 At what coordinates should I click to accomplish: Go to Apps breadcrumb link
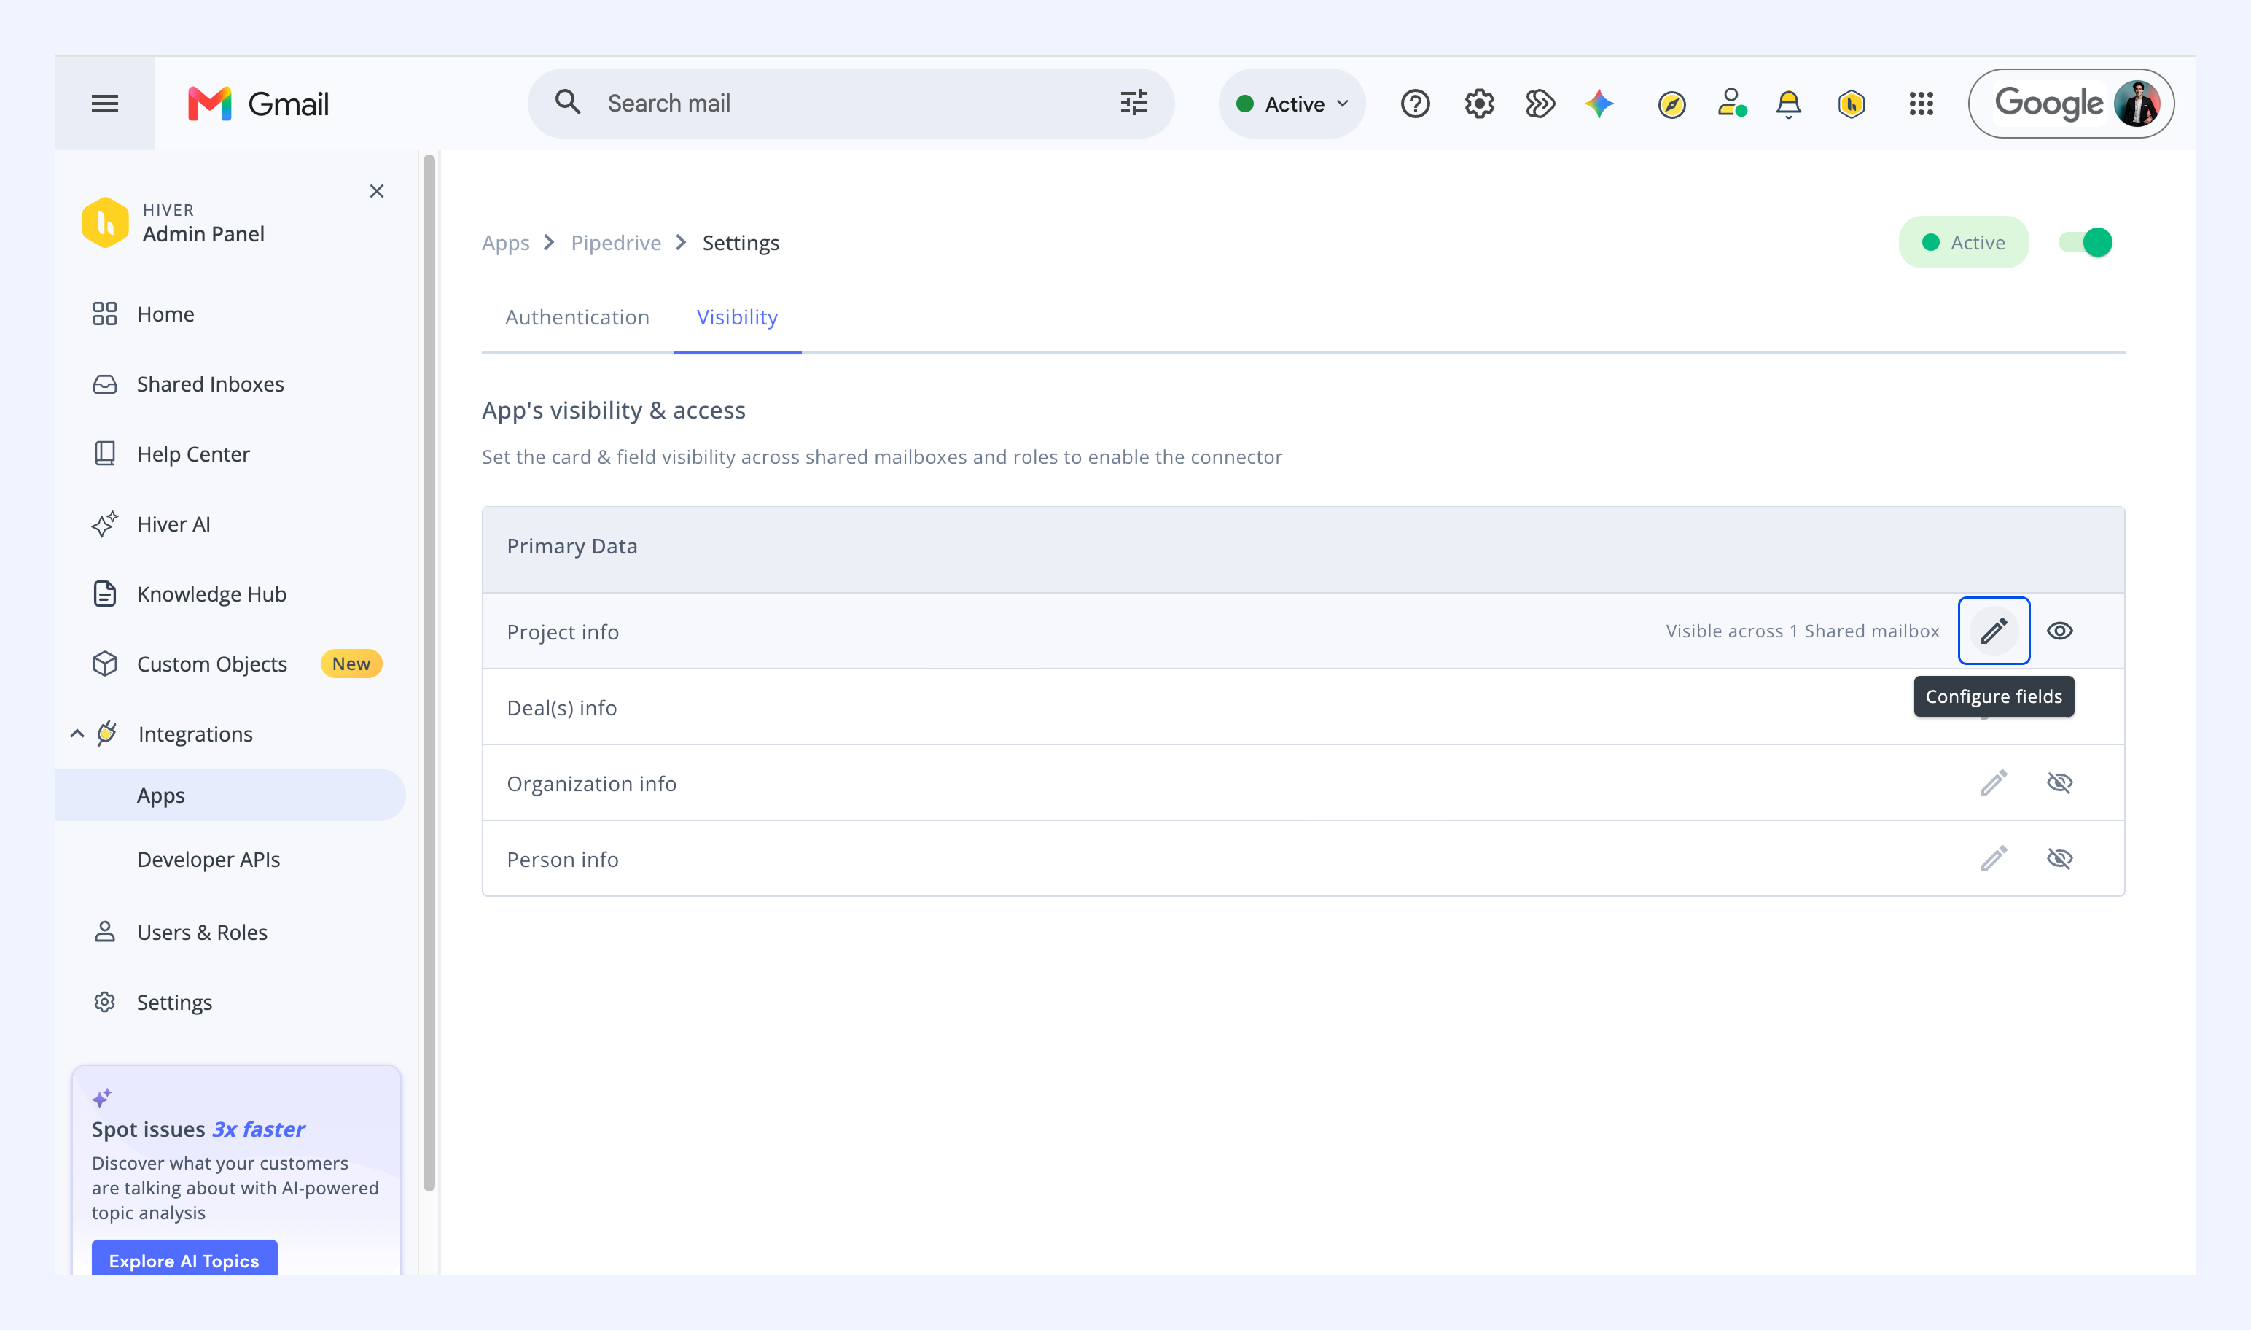(x=505, y=243)
